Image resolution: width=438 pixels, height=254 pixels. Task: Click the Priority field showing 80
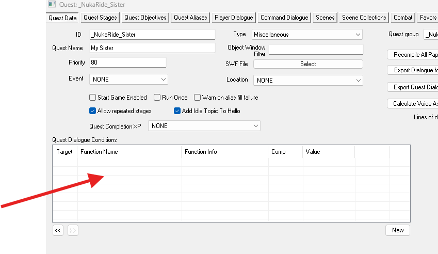tap(127, 62)
